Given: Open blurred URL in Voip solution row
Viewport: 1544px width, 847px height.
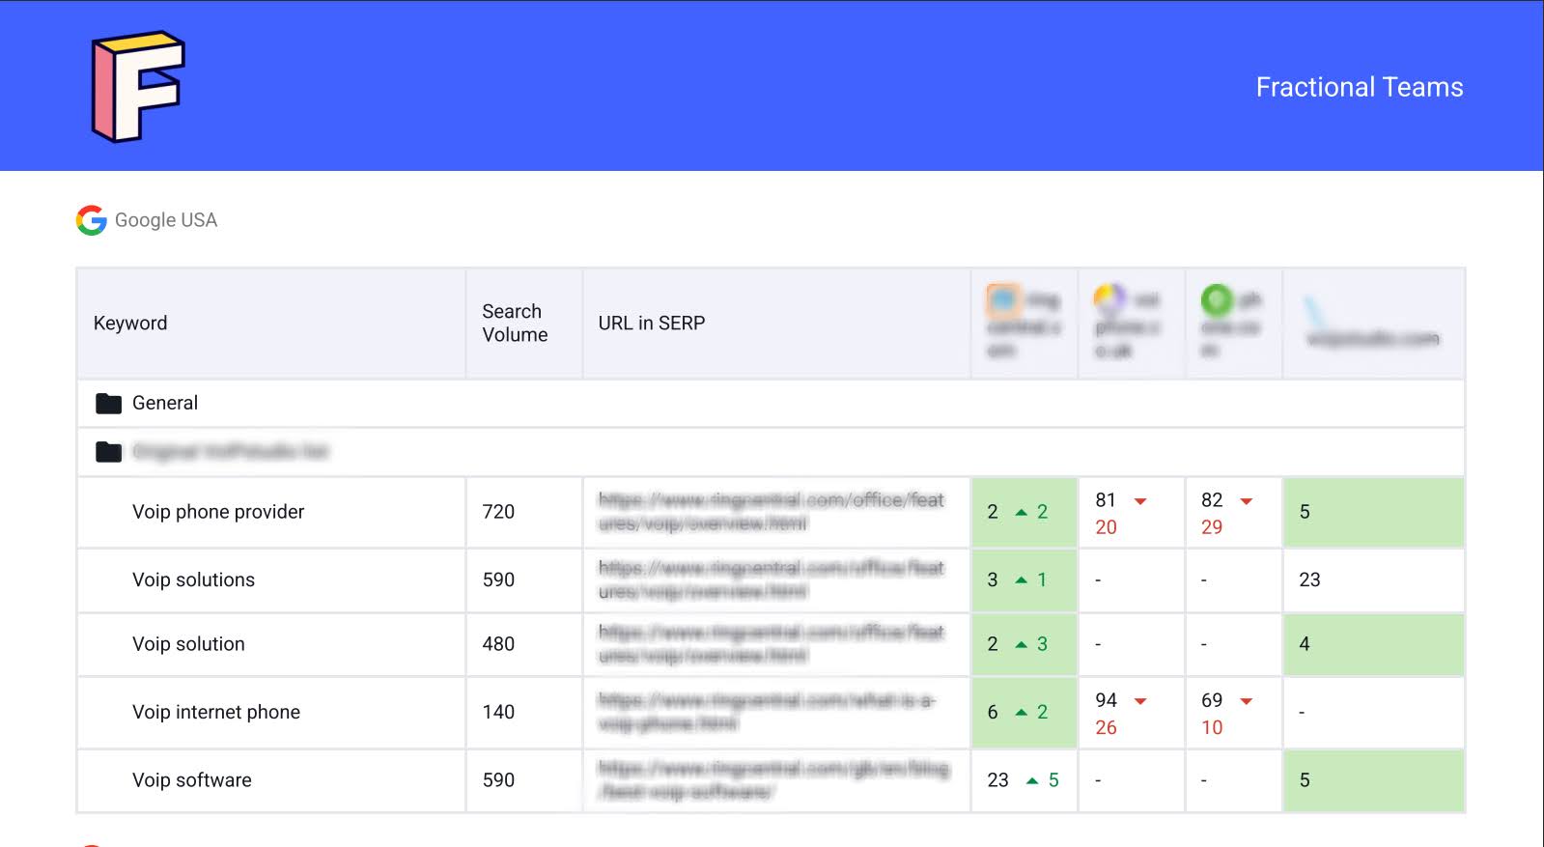Looking at the screenshot, I should pyautogui.click(x=771, y=644).
